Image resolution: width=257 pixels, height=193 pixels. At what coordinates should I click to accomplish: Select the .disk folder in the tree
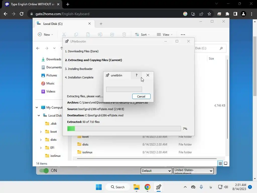click(51, 124)
